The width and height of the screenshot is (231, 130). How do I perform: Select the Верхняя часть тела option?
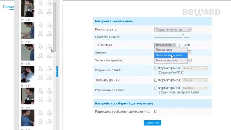[x=171, y=55]
